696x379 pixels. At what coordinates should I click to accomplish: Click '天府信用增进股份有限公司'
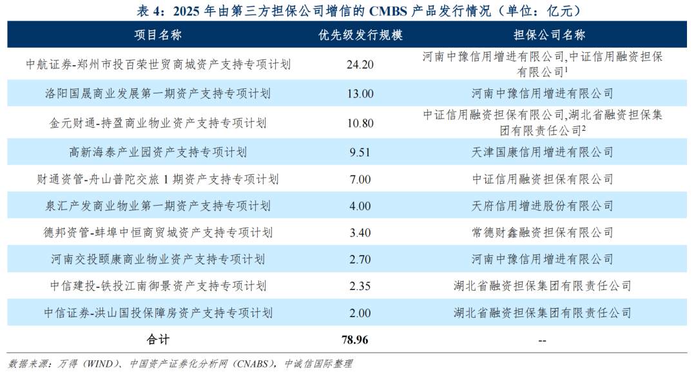tap(543, 206)
